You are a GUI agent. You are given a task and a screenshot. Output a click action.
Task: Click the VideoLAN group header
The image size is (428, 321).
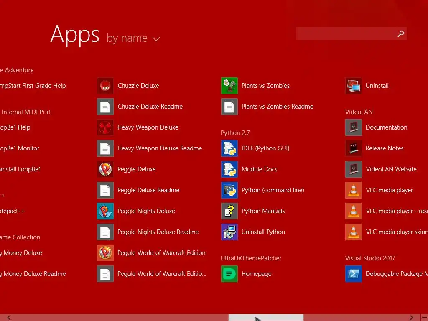[x=359, y=112]
